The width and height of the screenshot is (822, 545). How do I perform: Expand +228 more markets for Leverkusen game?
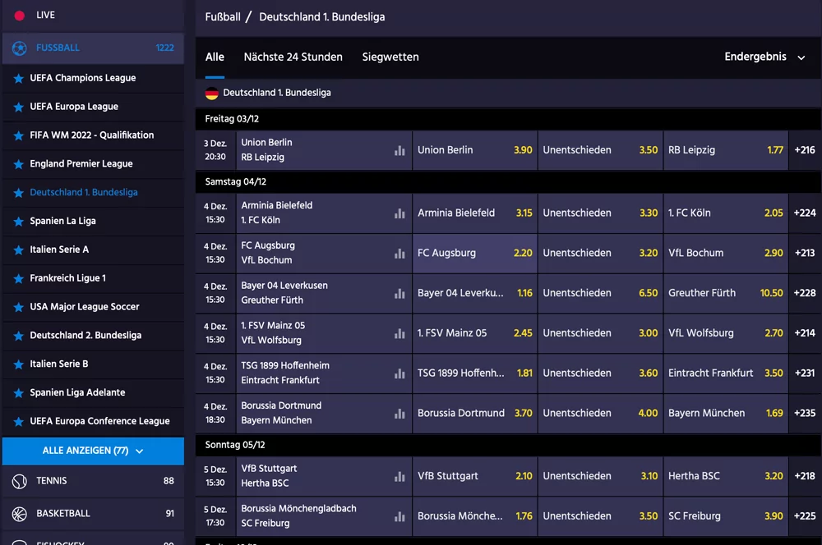(805, 293)
